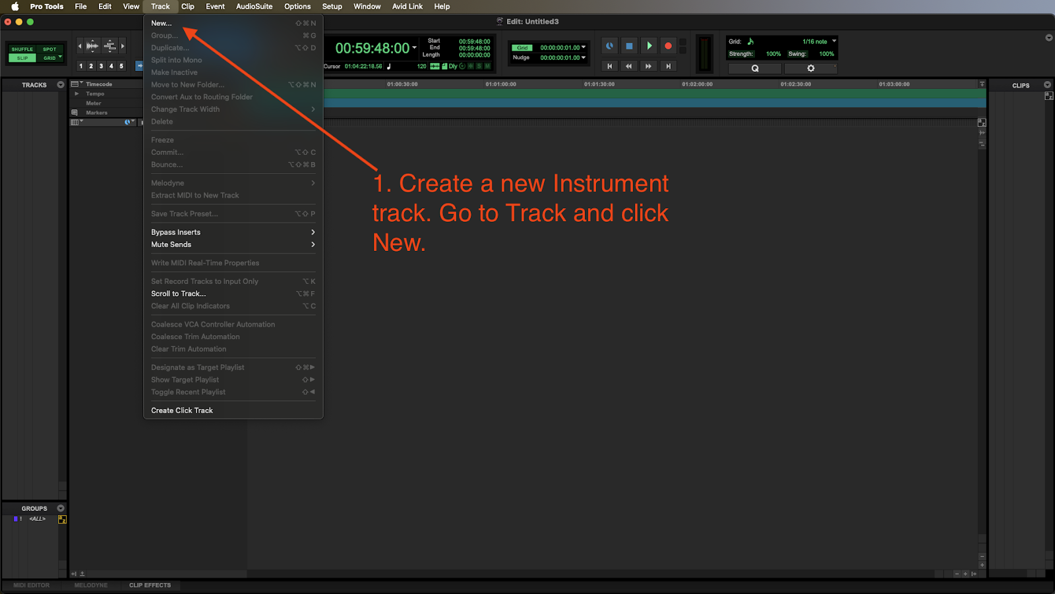Toggle Grid edit mode

(50, 58)
